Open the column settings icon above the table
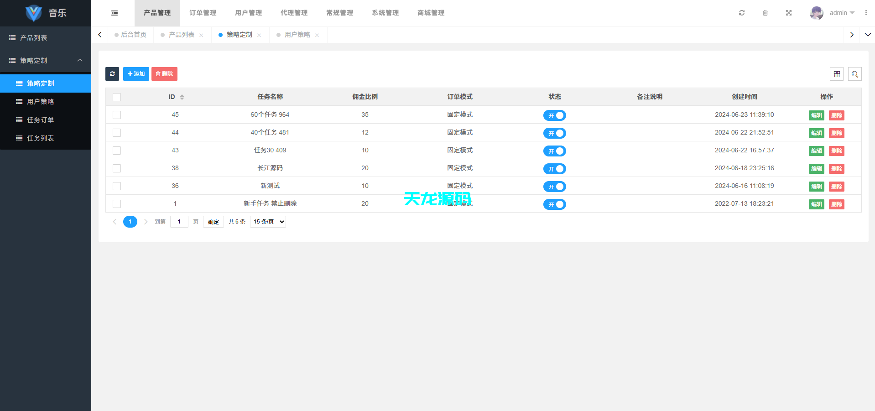 (837, 73)
